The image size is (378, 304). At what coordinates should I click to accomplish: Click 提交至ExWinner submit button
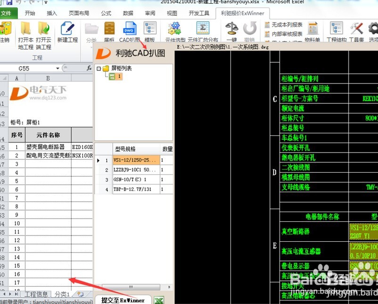(123, 300)
